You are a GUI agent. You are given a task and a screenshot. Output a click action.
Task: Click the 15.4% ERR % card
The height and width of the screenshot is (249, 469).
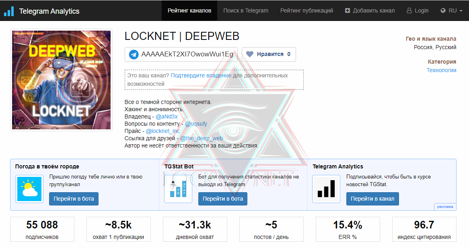(x=348, y=229)
